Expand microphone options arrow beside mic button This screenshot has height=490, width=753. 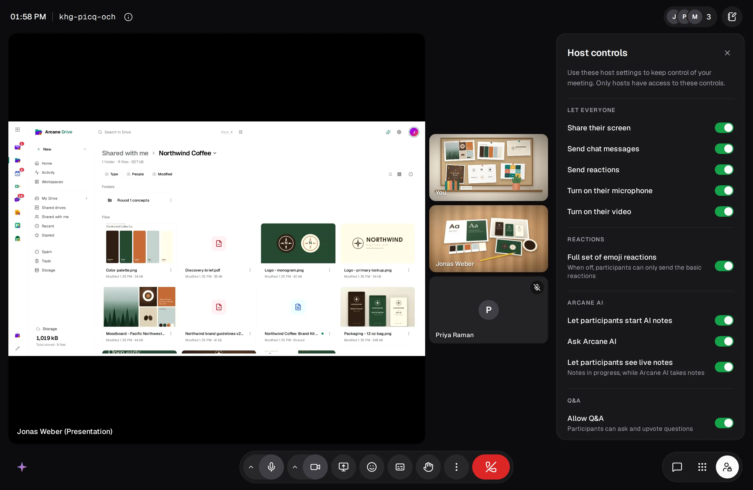[251, 466]
